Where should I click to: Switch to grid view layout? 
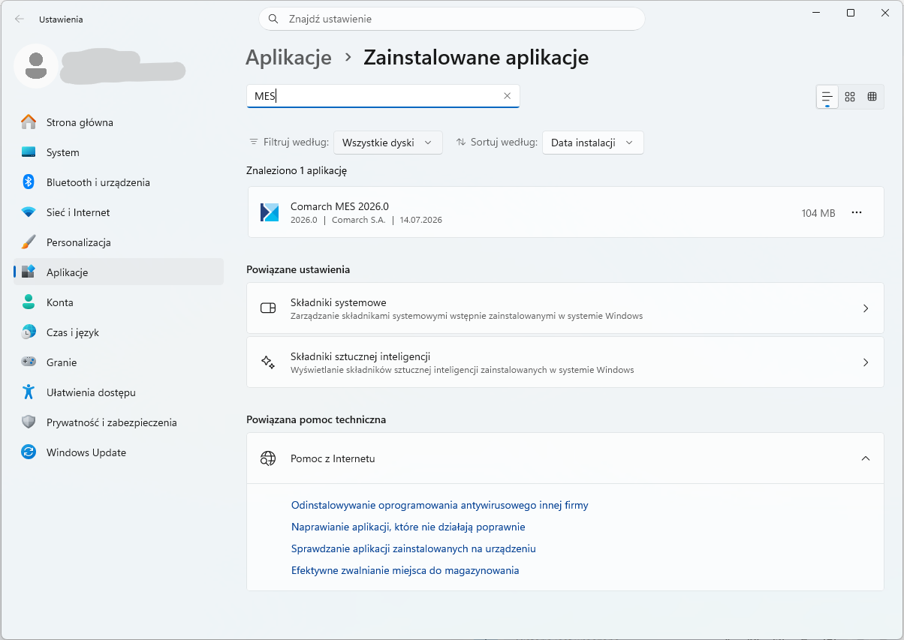click(x=850, y=97)
